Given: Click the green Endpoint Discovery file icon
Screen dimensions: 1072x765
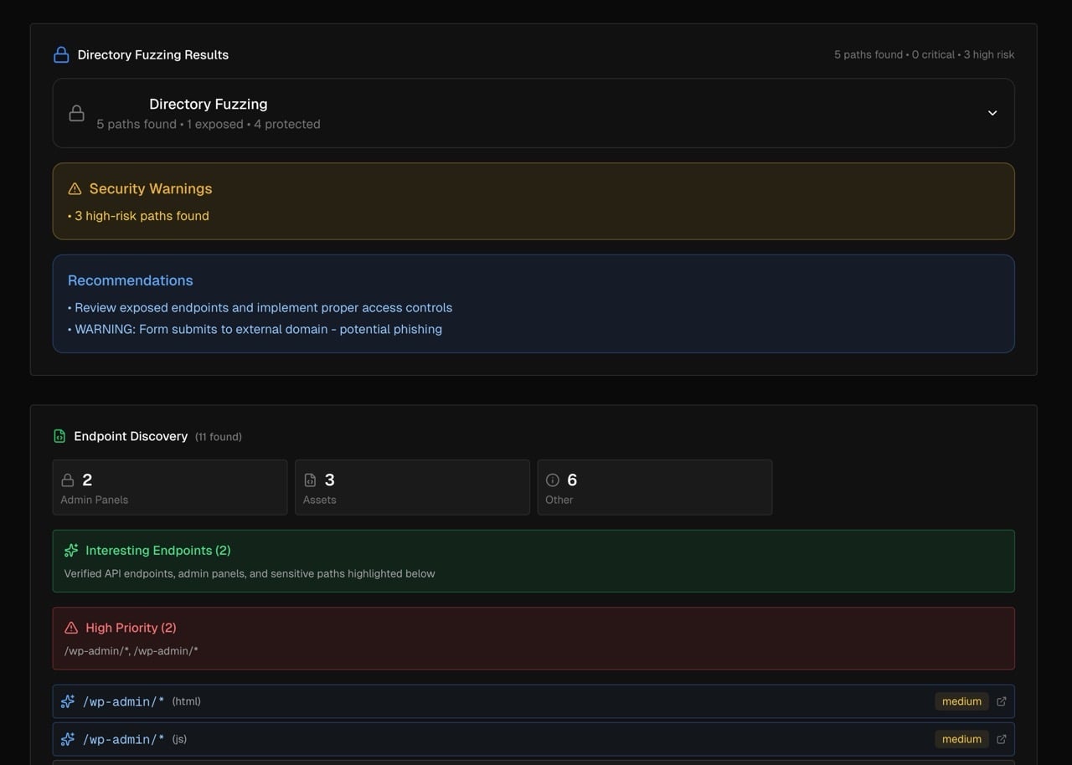Looking at the screenshot, I should [x=59, y=436].
